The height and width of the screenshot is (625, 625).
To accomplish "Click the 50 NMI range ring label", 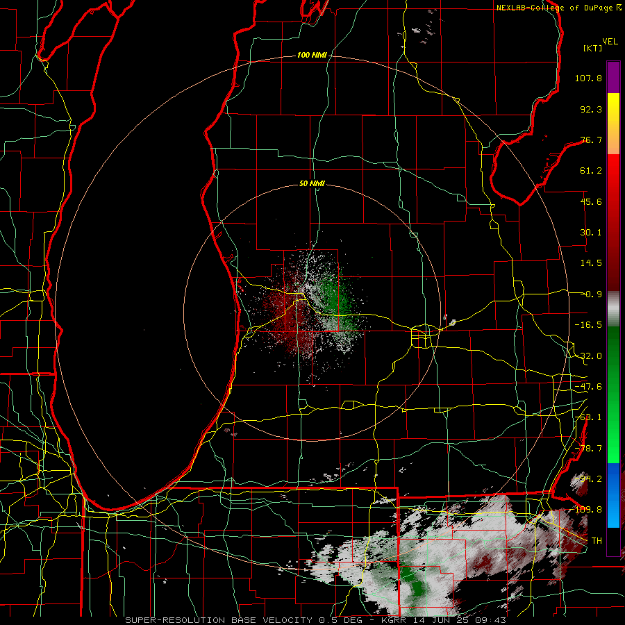I will click(x=312, y=183).
